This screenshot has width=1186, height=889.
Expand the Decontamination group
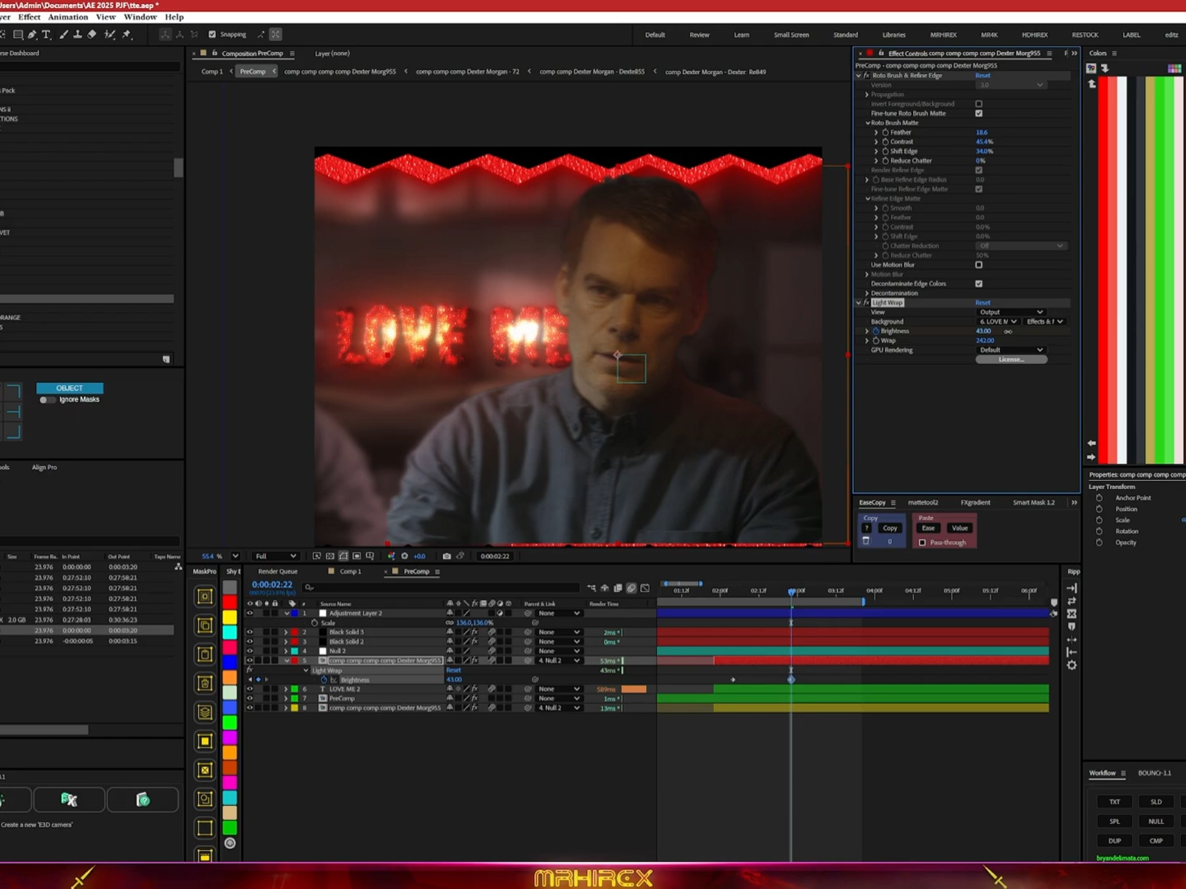click(867, 293)
